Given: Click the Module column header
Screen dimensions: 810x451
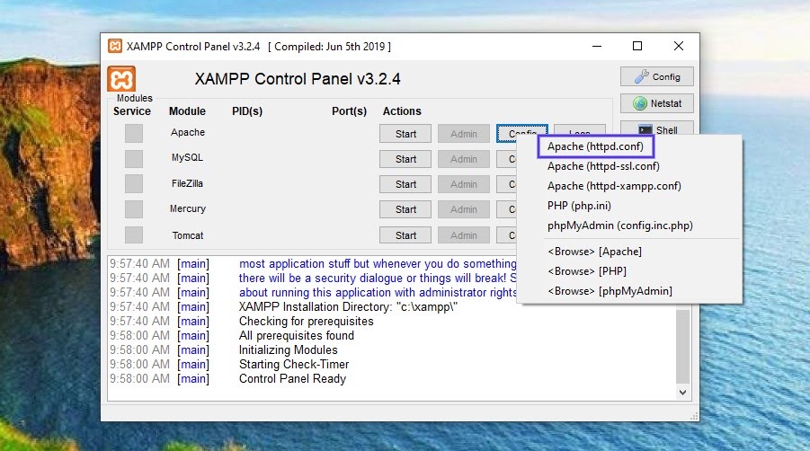Looking at the screenshot, I should click(188, 111).
